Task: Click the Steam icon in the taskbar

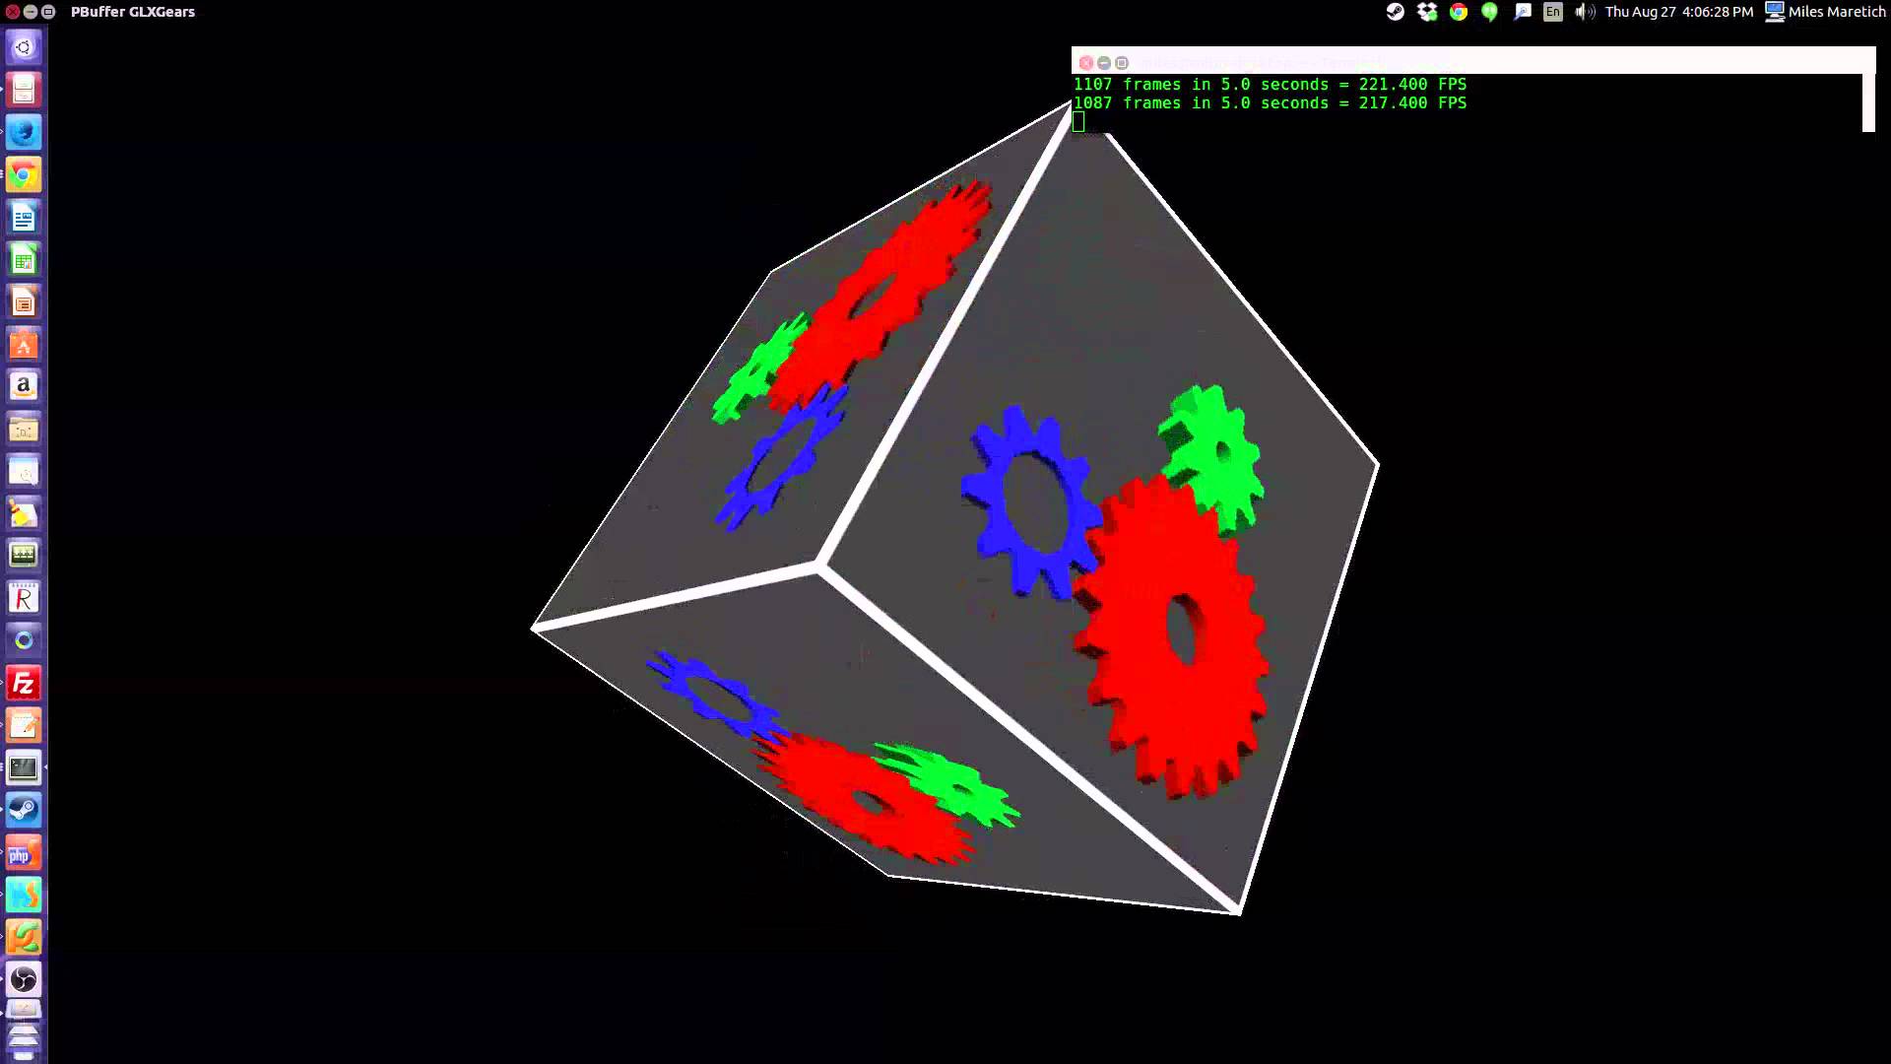Action: [x=24, y=811]
